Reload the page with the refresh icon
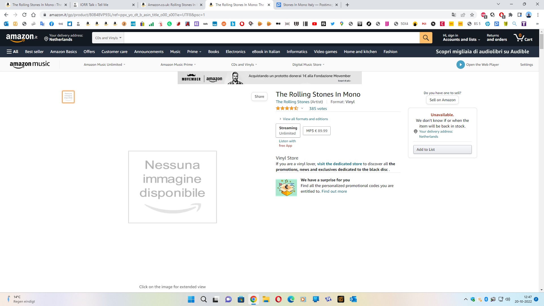Image resolution: width=544 pixels, height=306 pixels. pos(24,15)
